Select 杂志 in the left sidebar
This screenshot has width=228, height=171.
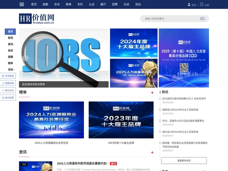click(10, 50)
